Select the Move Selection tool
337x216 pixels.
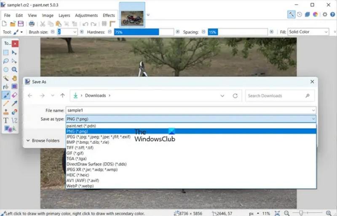(14, 61)
